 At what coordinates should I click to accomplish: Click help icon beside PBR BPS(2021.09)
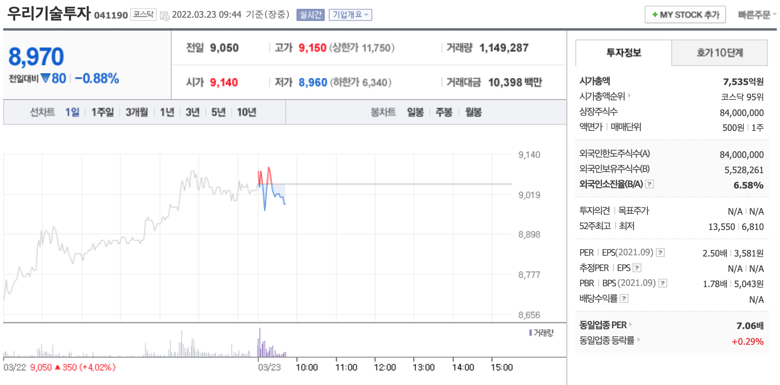[663, 283]
